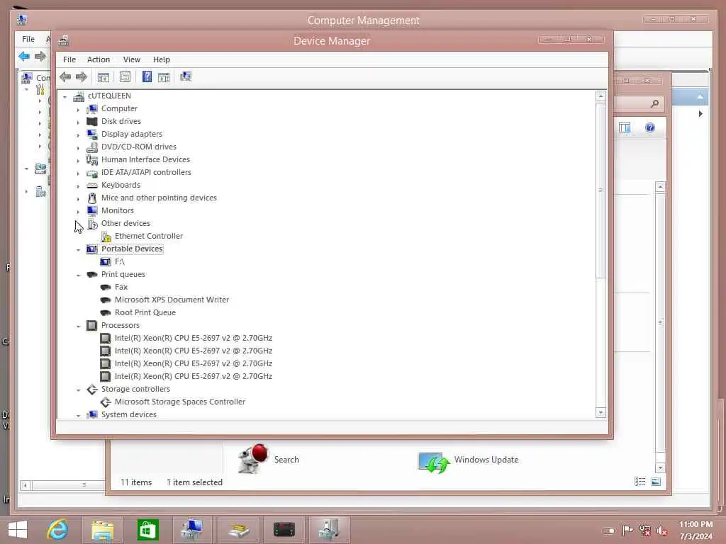Screen dimensions: 726x544
Task: Expand the DVD/CD-ROM drives category
Action: (78, 148)
